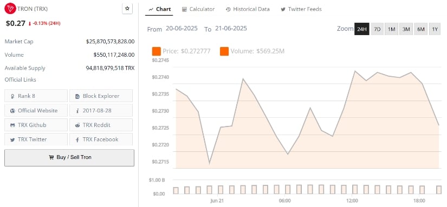Click the Available Supply value 94,818,979,518 TRX
The width and height of the screenshot is (447, 207).
click(111, 68)
